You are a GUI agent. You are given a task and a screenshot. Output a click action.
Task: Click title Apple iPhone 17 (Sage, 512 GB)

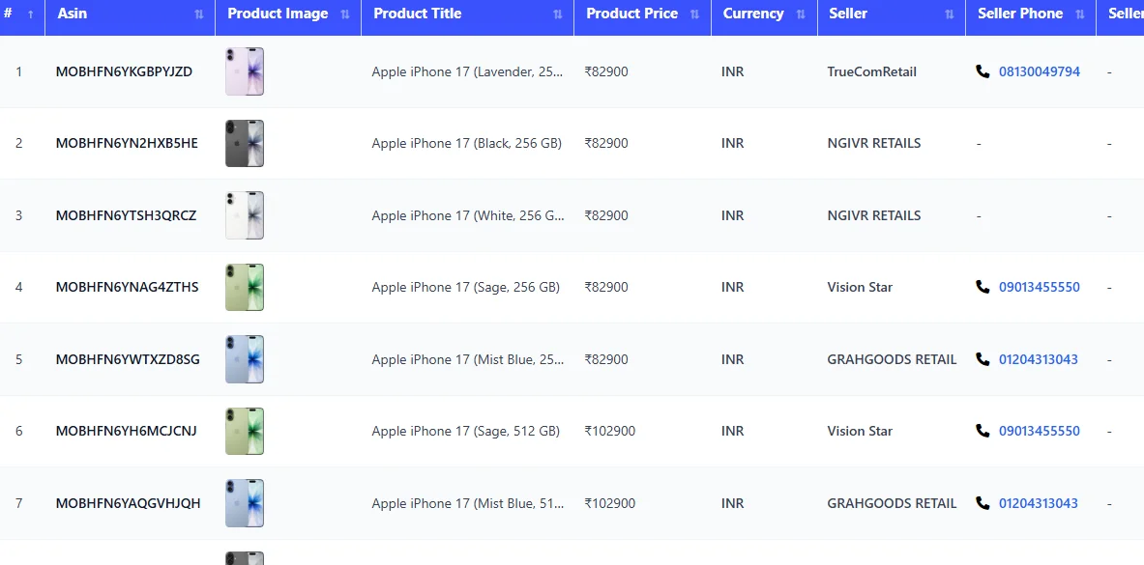point(465,431)
